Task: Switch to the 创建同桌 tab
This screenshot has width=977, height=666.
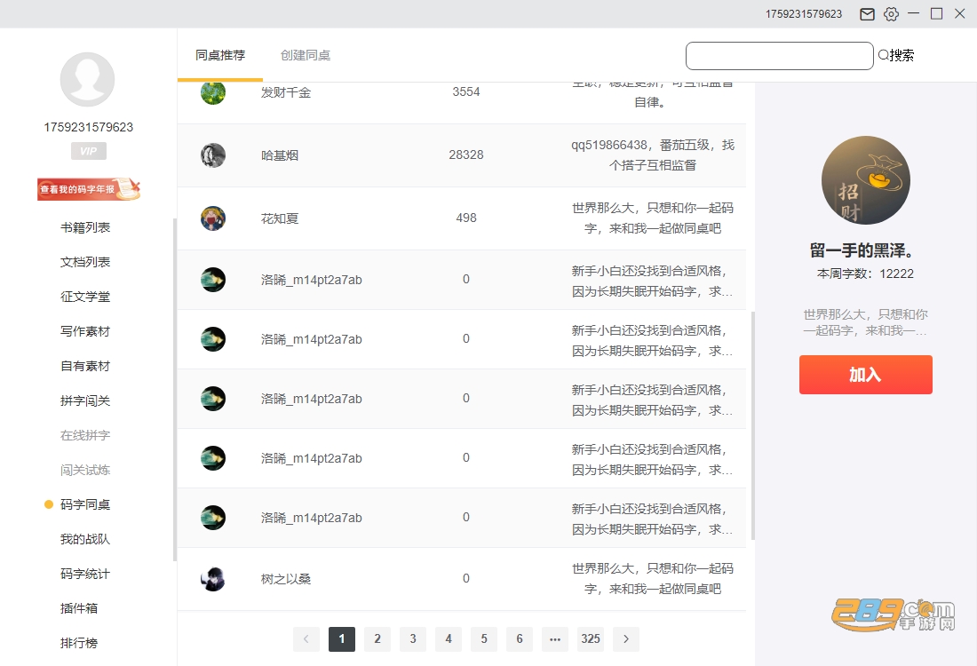Action: [x=306, y=55]
